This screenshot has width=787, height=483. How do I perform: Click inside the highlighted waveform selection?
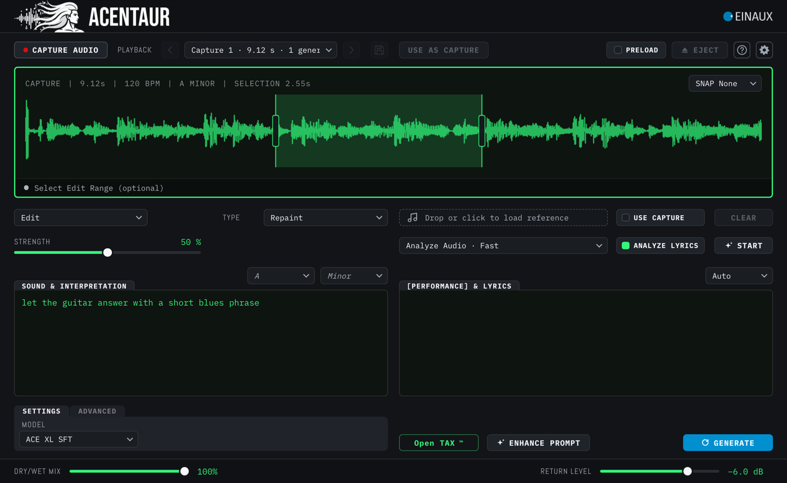pos(379,131)
